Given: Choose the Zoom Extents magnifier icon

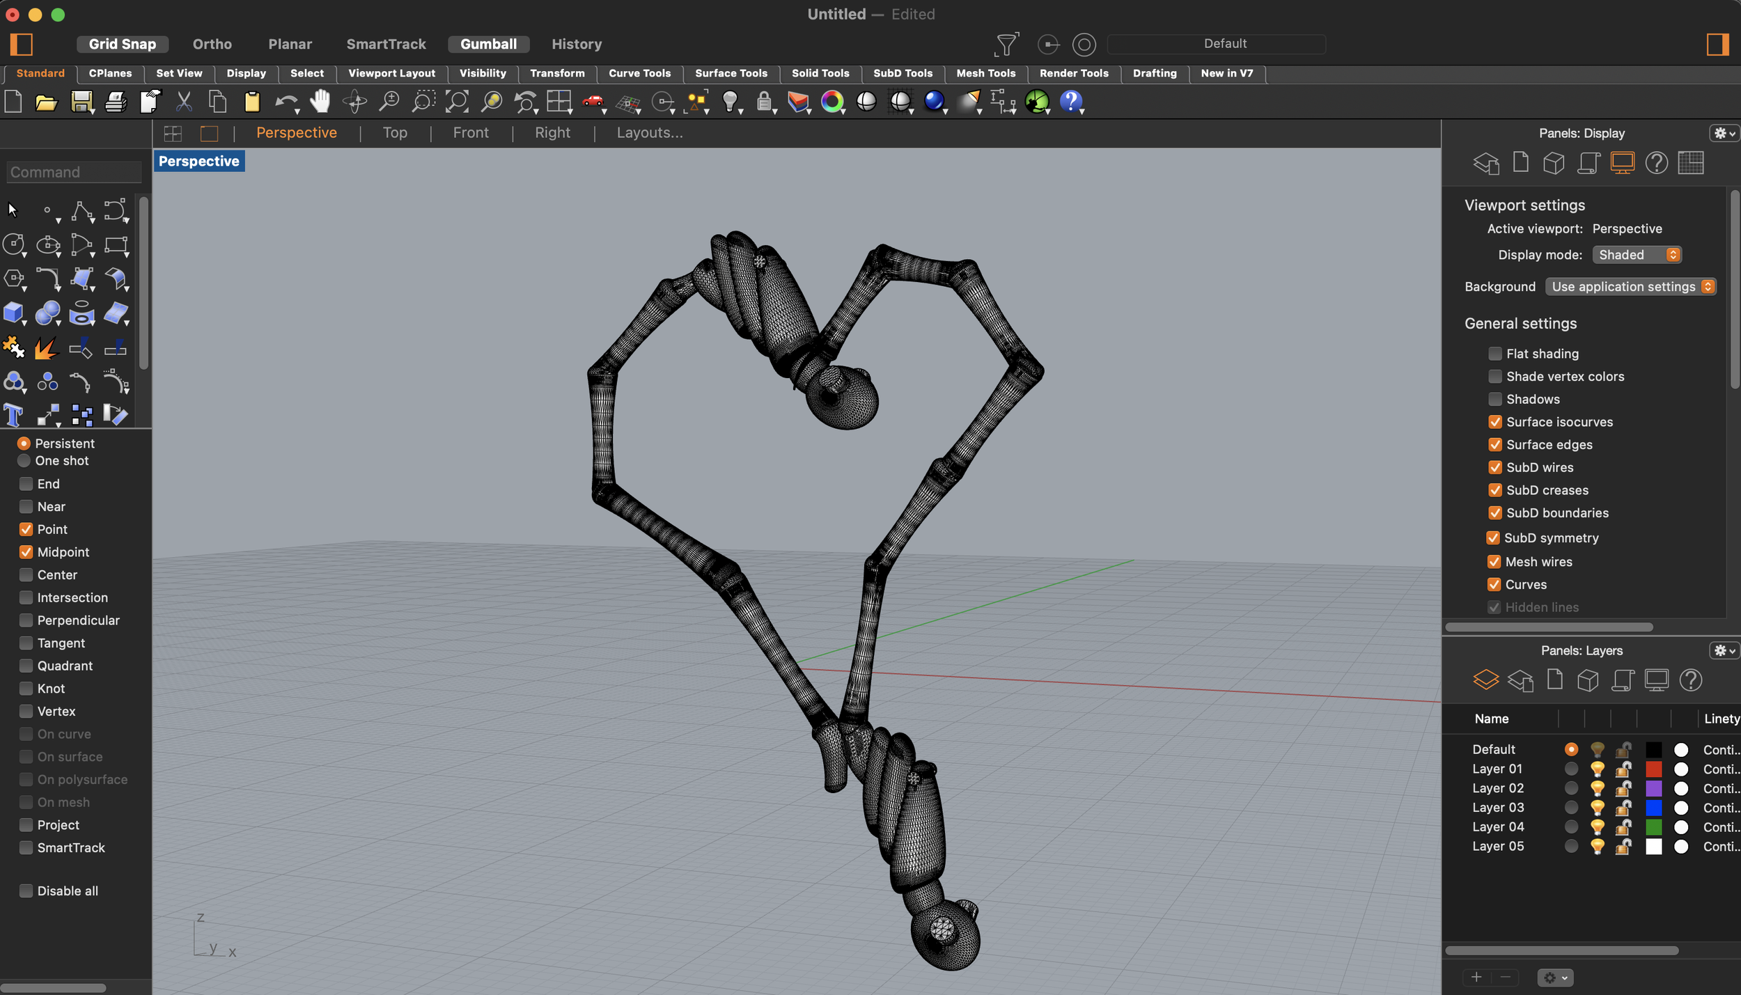Looking at the screenshot, I should 457,102.
